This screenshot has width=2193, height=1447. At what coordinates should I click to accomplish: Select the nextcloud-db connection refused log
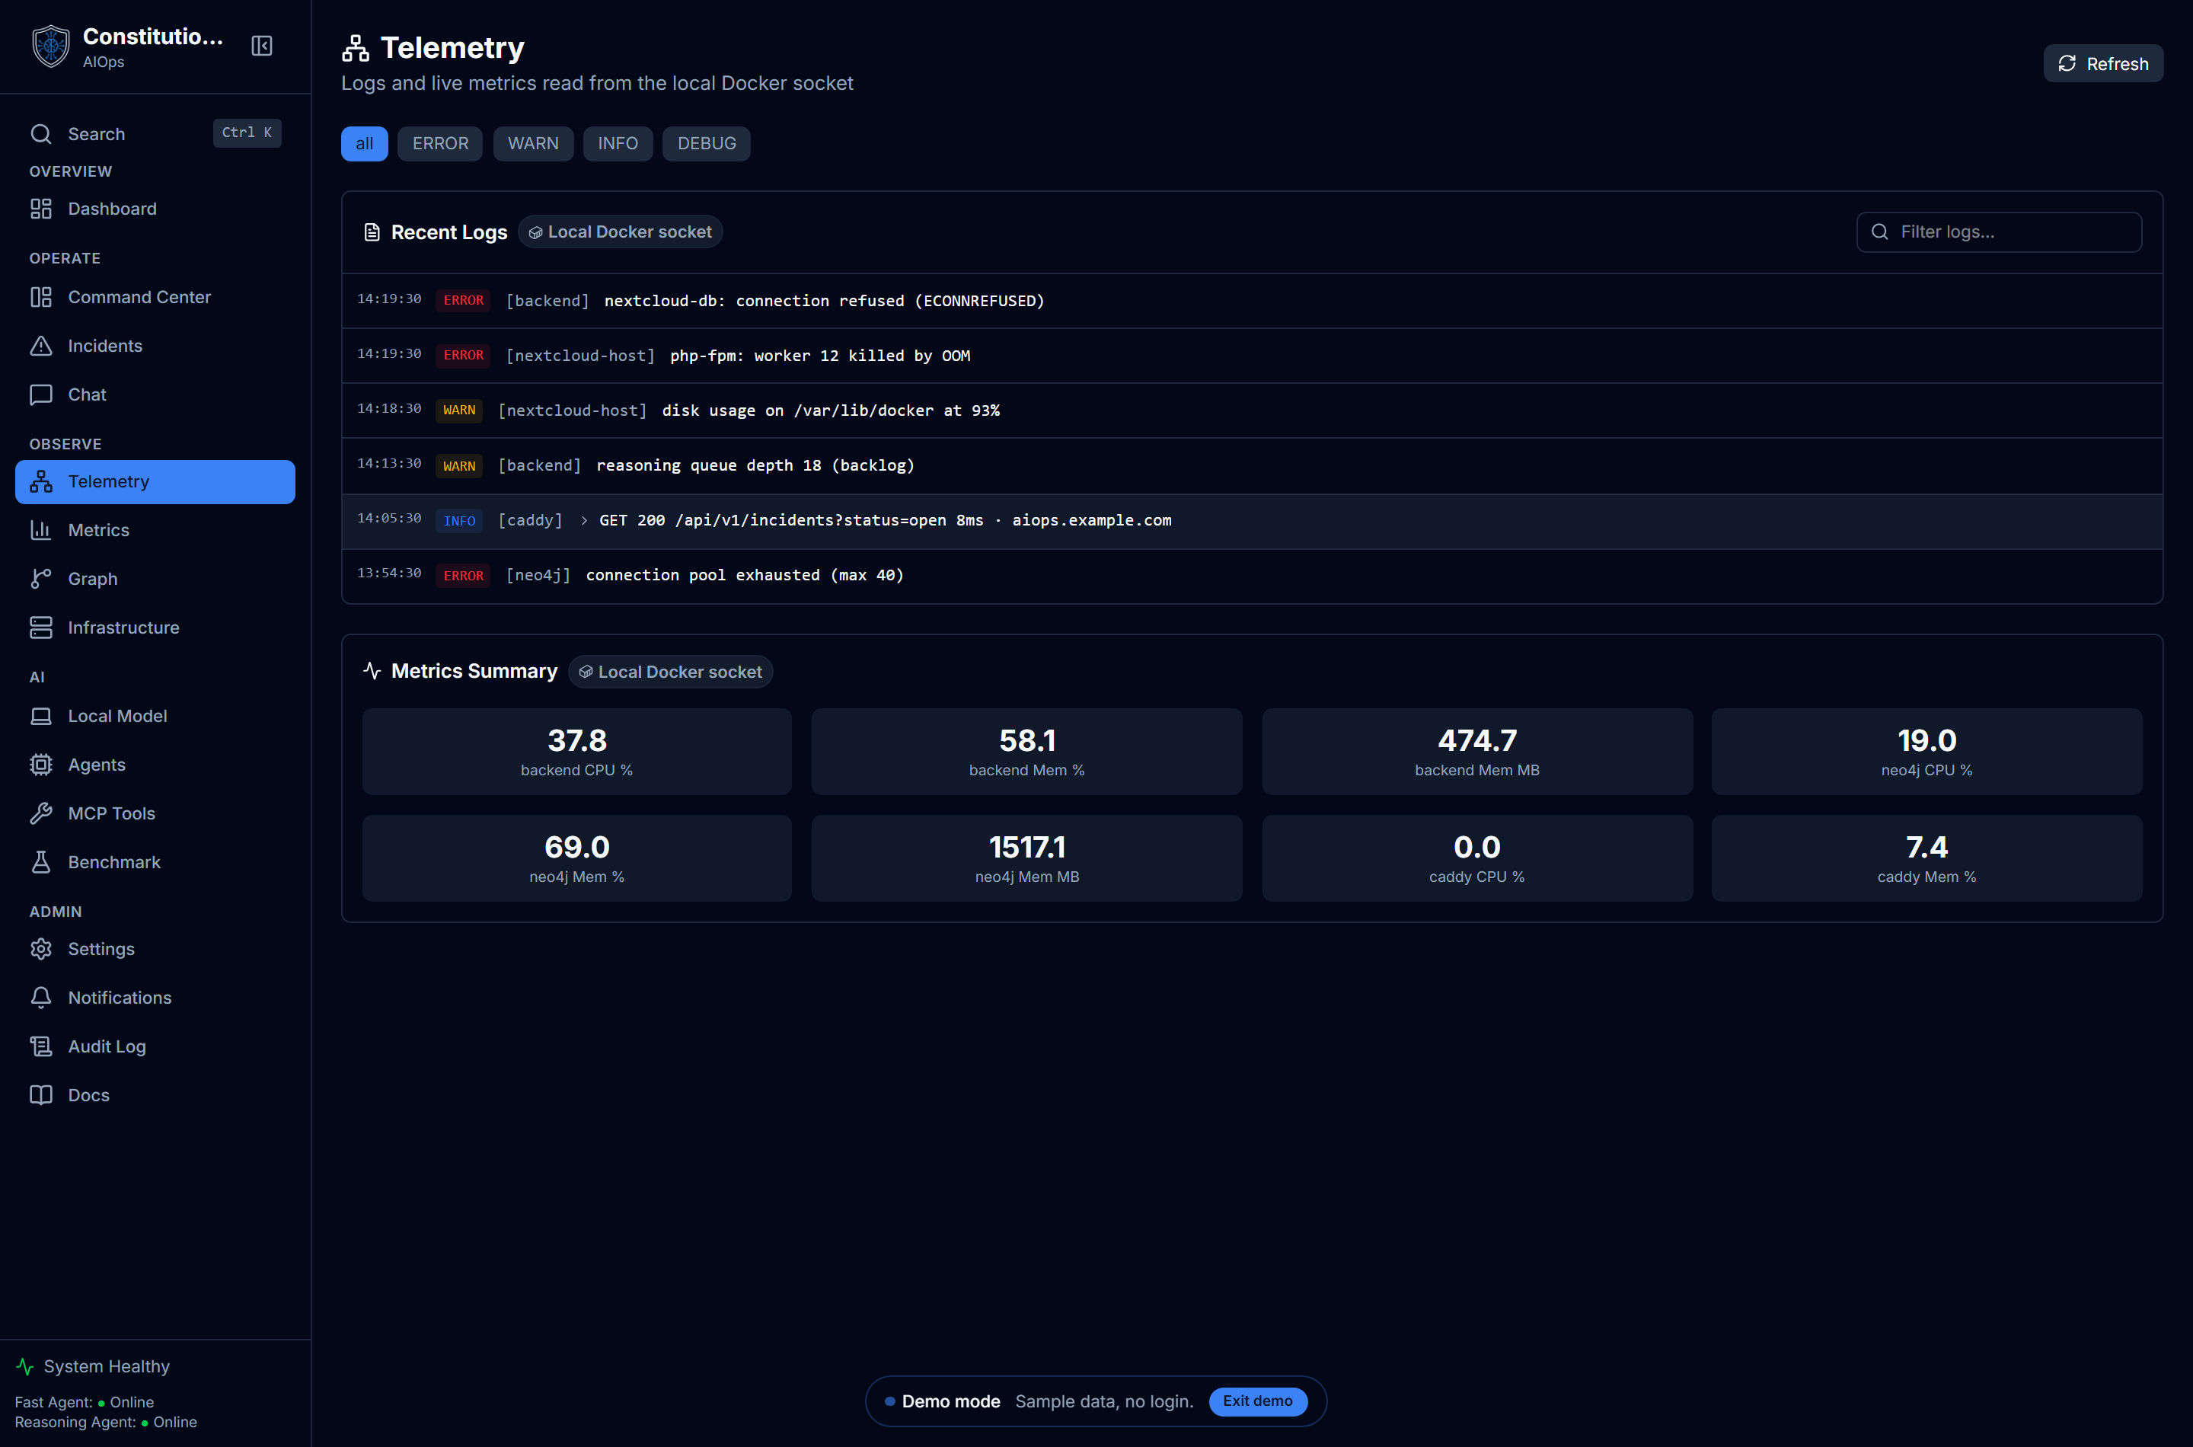pyautogui.click(x=1252, y=301)
